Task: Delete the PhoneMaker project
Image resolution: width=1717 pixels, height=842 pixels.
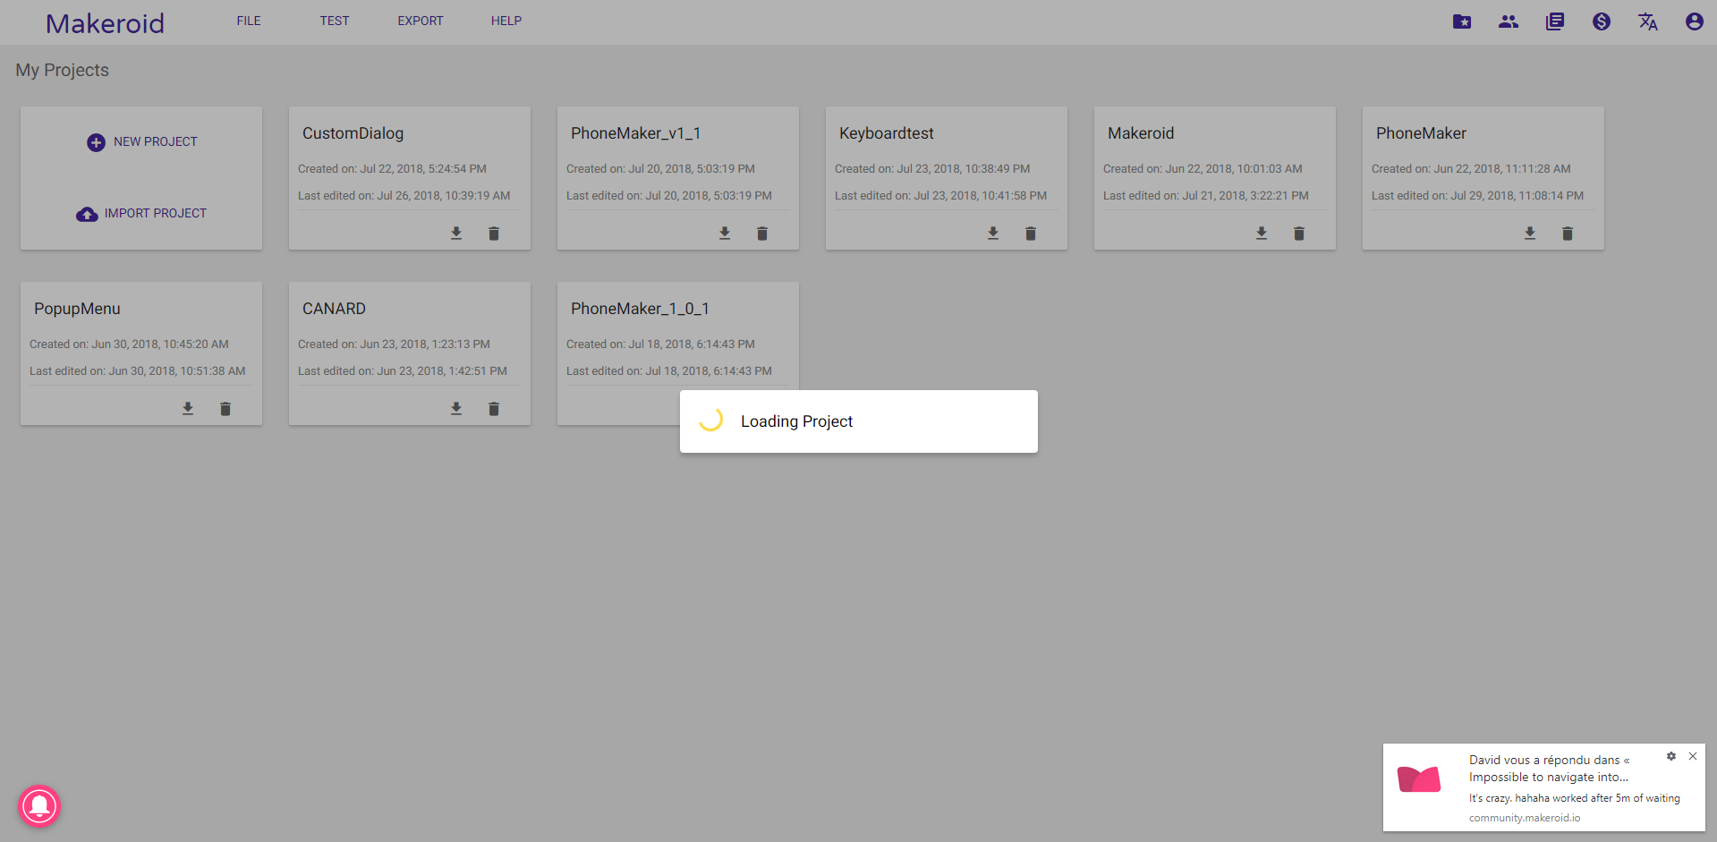Action: click(x=1568, y=234)
